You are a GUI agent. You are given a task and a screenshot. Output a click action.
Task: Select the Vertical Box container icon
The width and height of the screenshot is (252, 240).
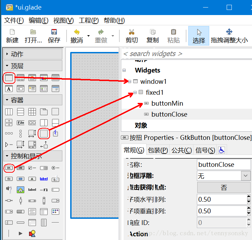pyautogui.click(x=21, y=112)
